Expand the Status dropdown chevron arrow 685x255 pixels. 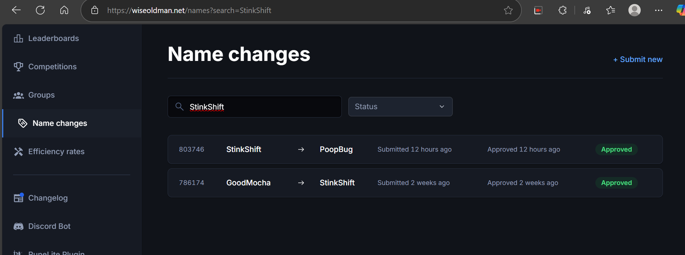(442, 107)
